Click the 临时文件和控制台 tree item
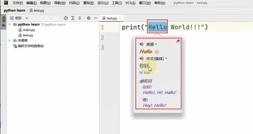Viewport: 253px width, 134px height. click(30, 46)
